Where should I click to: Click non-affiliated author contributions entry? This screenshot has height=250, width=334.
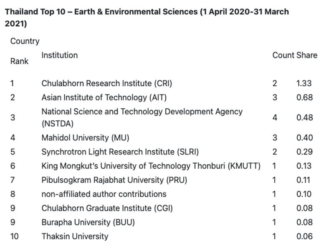104,194
